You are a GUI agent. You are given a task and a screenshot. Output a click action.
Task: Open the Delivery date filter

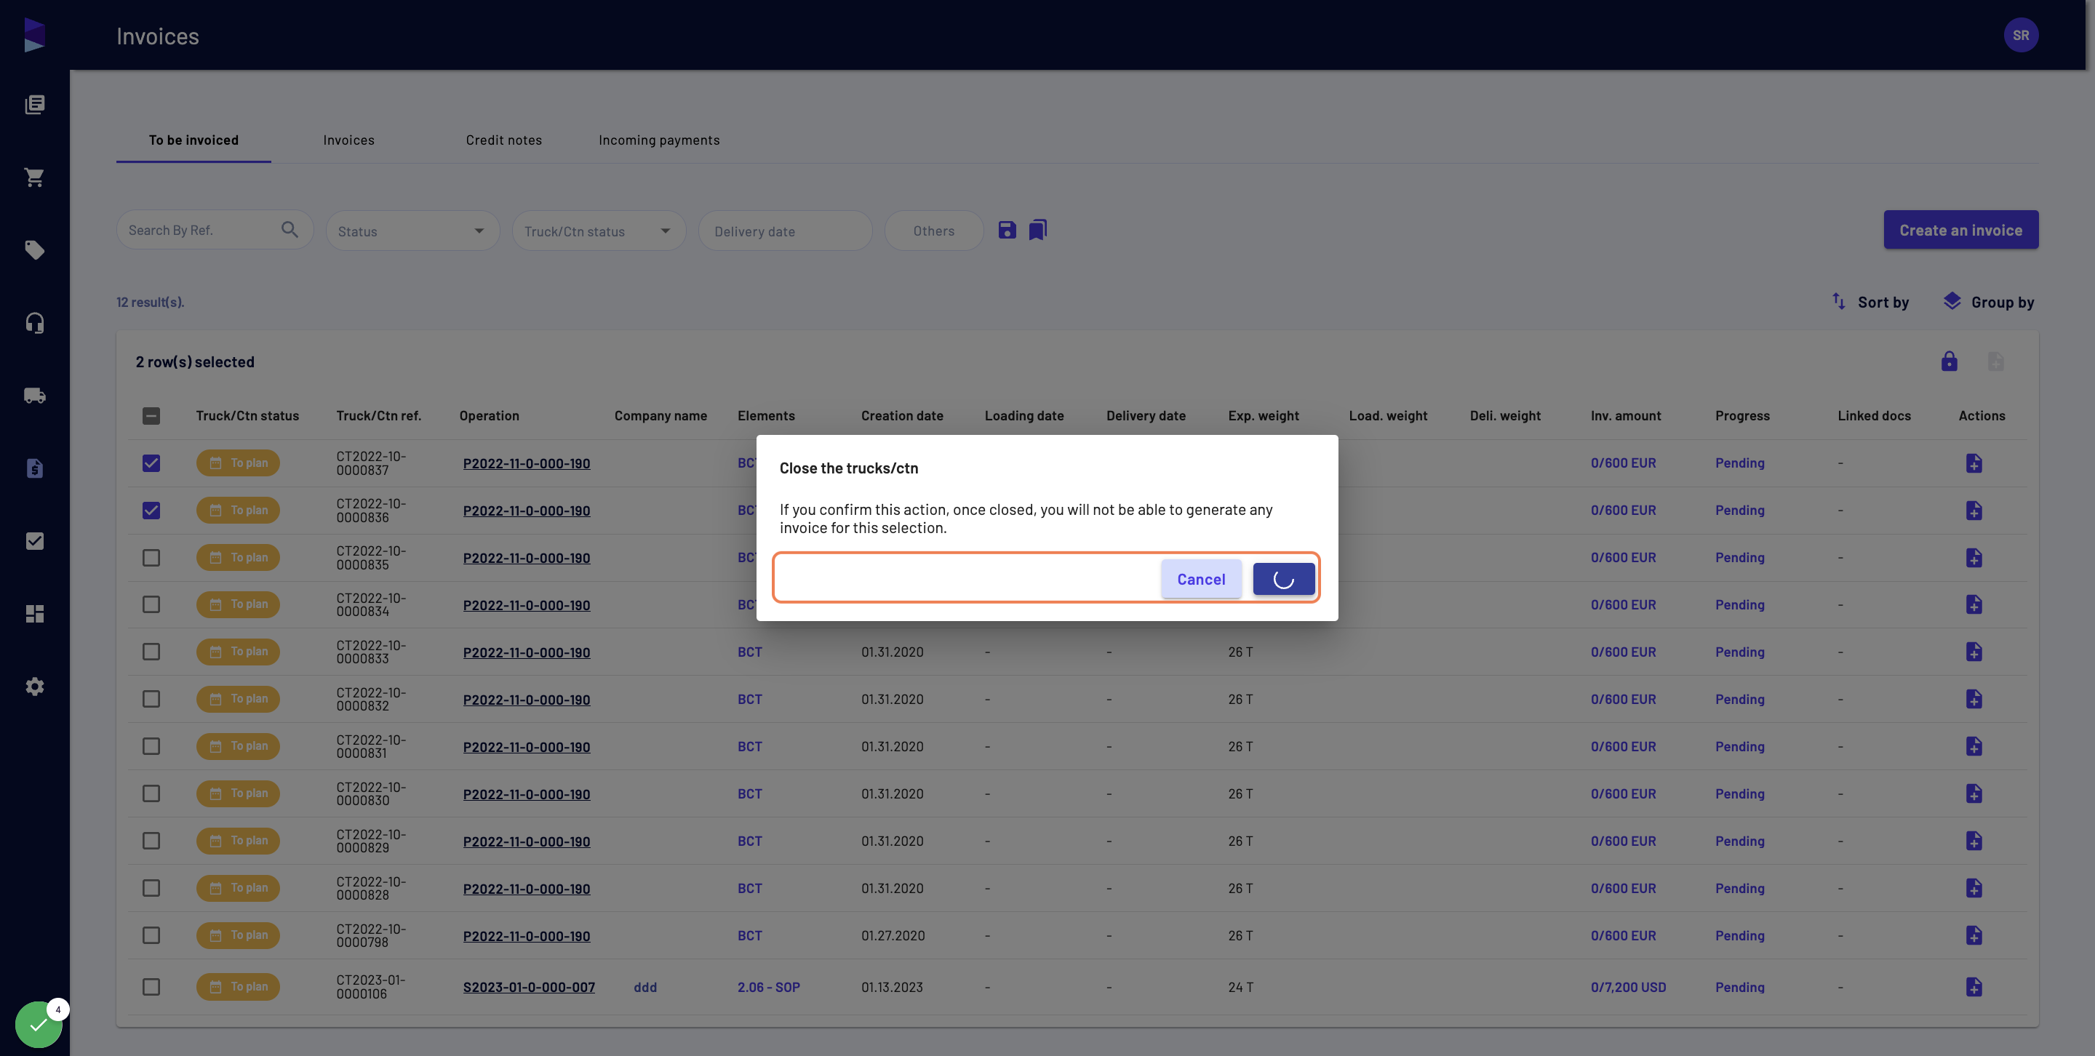pos(785,231)
